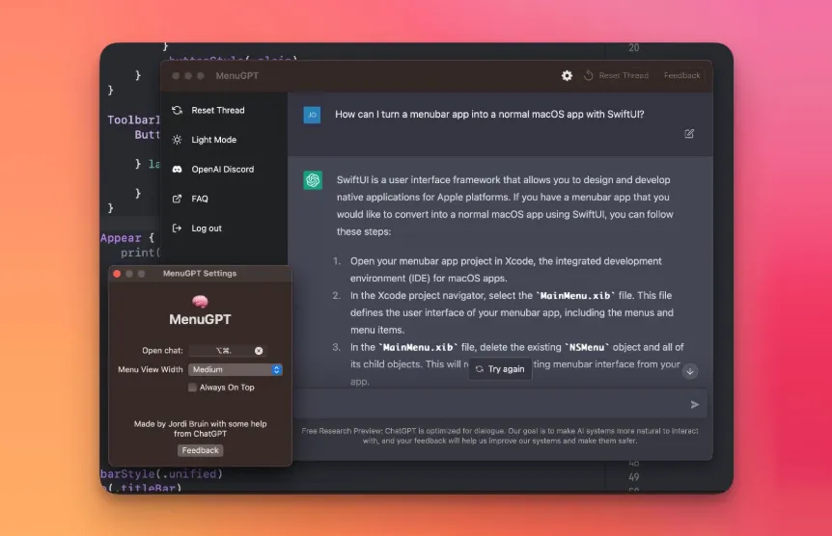Click the Try again button
The width and height of the screenshot is (832, 536).
tap(500, 369)
